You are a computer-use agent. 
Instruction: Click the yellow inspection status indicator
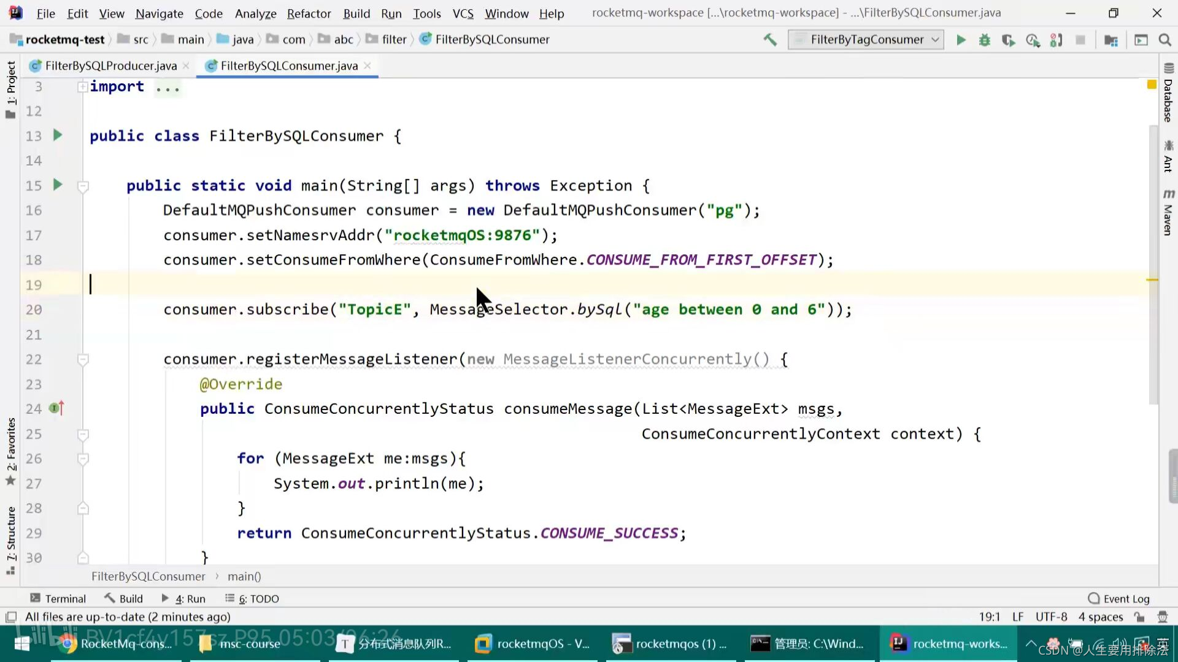[x=1152, y=85]
